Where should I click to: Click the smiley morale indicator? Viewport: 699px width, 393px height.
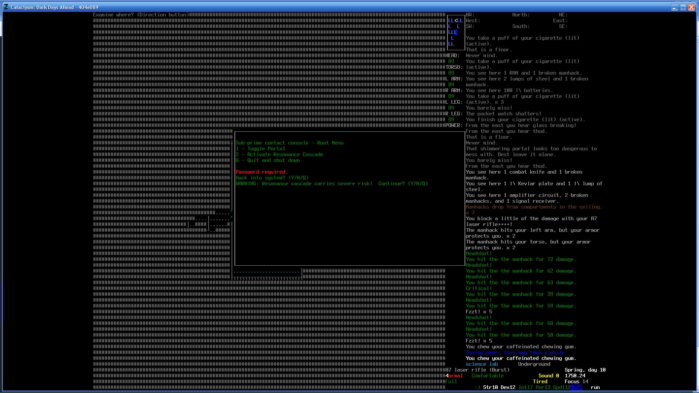(x=477, y=388)
